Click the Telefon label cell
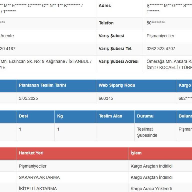The width and height of the screenshot is (192, 192). tap(106, 23)
